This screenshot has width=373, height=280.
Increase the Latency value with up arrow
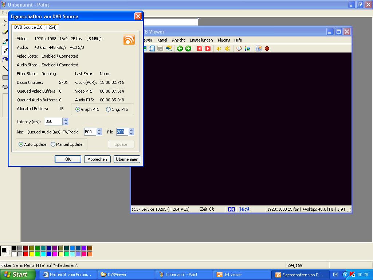point(66,120)
